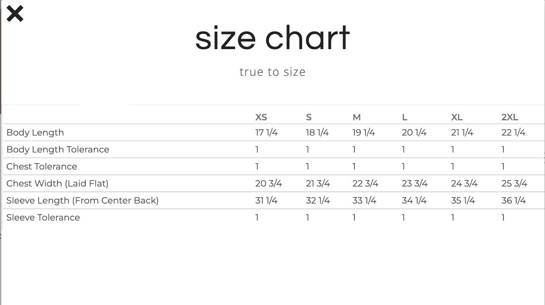Click the M sleeve length value 33 1/4

pos(364,200)
